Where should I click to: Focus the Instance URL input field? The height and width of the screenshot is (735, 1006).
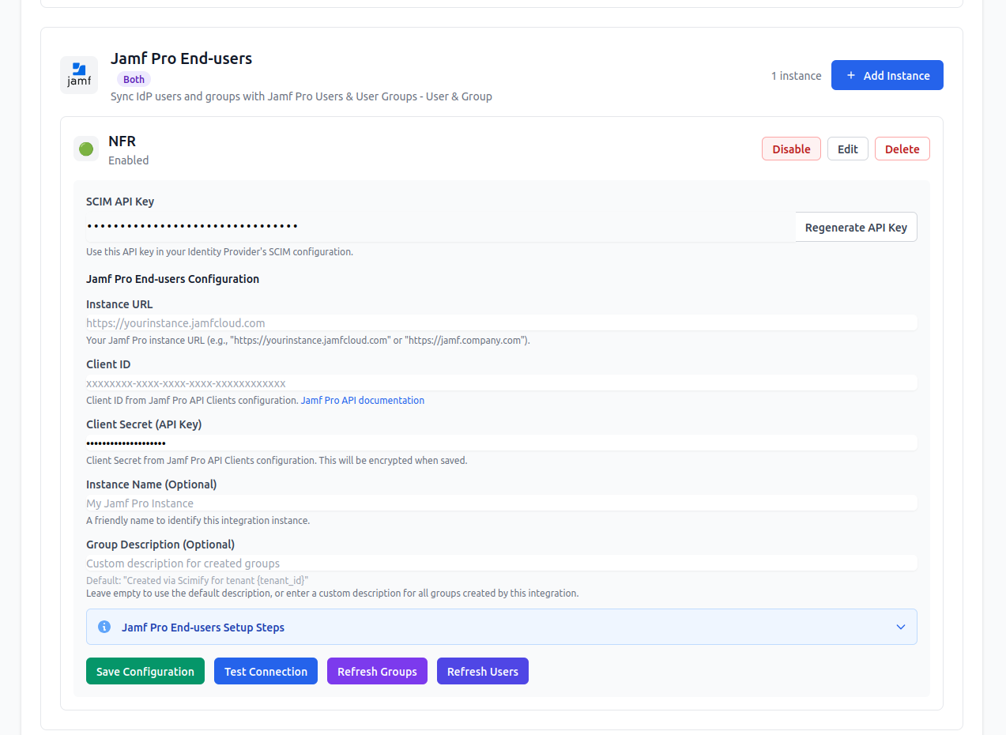point(501,322)
